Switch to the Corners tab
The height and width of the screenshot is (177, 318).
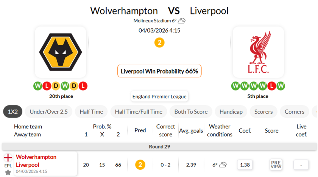pyautogui.click(x=294, y=111)
